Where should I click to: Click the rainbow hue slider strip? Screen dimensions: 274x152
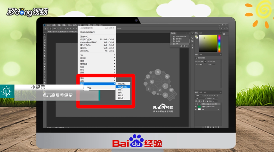[219, 44]
